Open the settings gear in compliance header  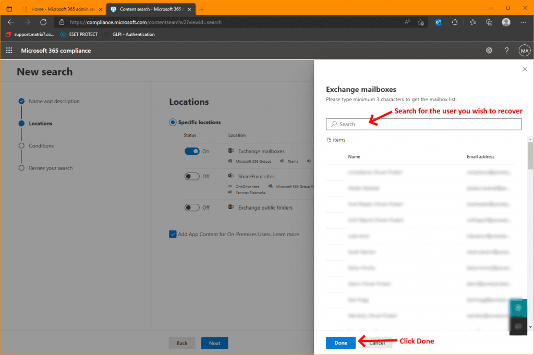[x=489, y=51]
